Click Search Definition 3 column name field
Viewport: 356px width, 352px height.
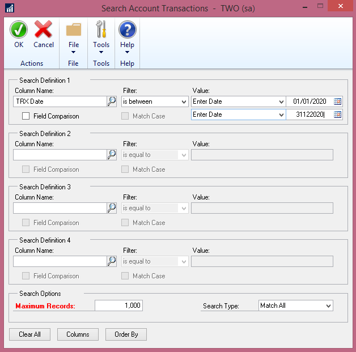[60, 208]
